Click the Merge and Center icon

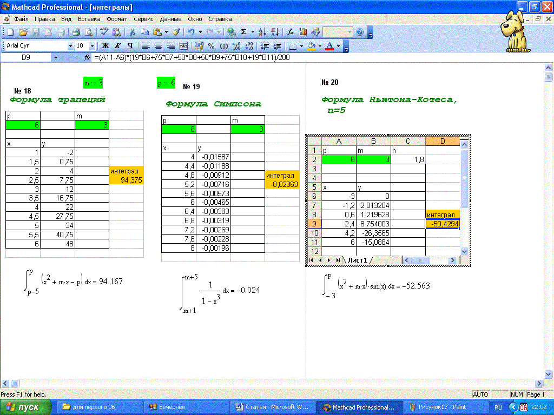pyautogui.click(x=183, y=46)
